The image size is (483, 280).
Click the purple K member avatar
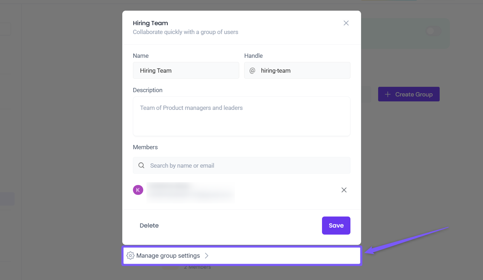tap(138, 190)
